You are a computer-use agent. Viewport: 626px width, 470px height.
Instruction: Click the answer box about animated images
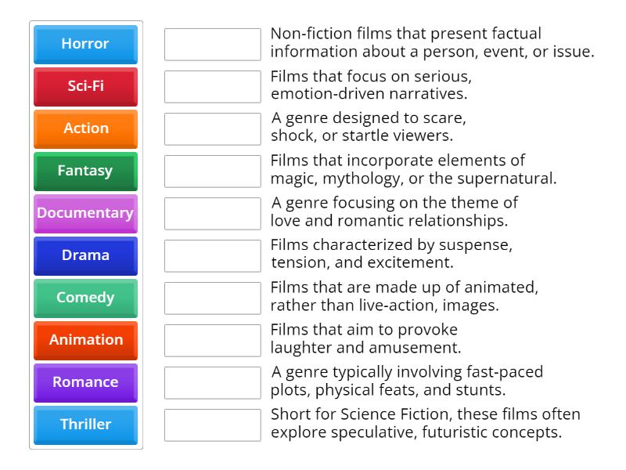(212, 298)
